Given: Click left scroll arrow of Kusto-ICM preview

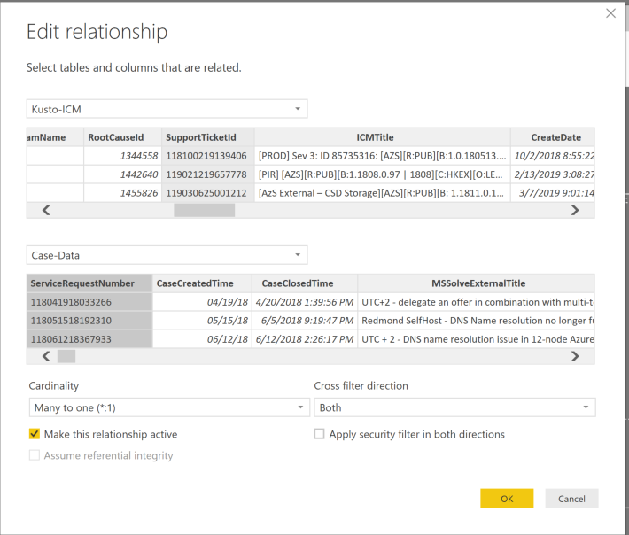Looking at the screenshot, I should [x=46, y=210].
